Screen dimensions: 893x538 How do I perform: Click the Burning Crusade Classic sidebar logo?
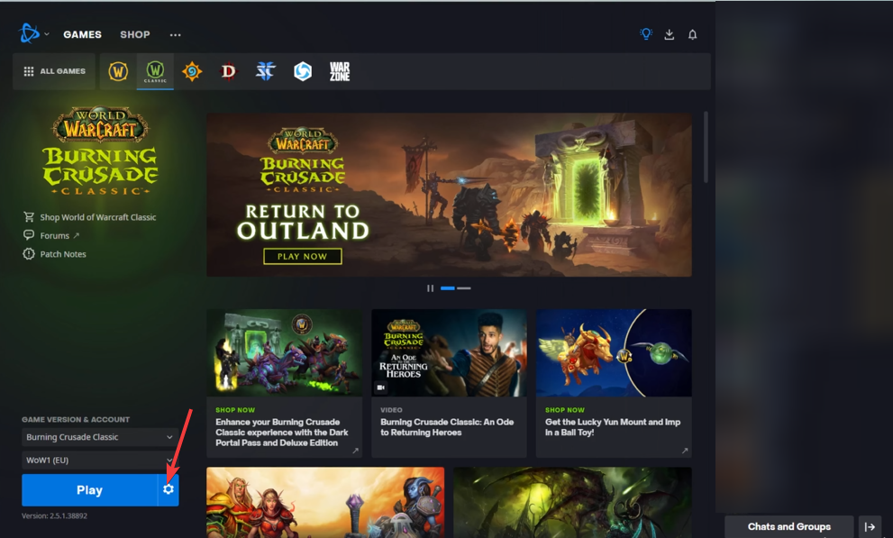pos(100,150)
